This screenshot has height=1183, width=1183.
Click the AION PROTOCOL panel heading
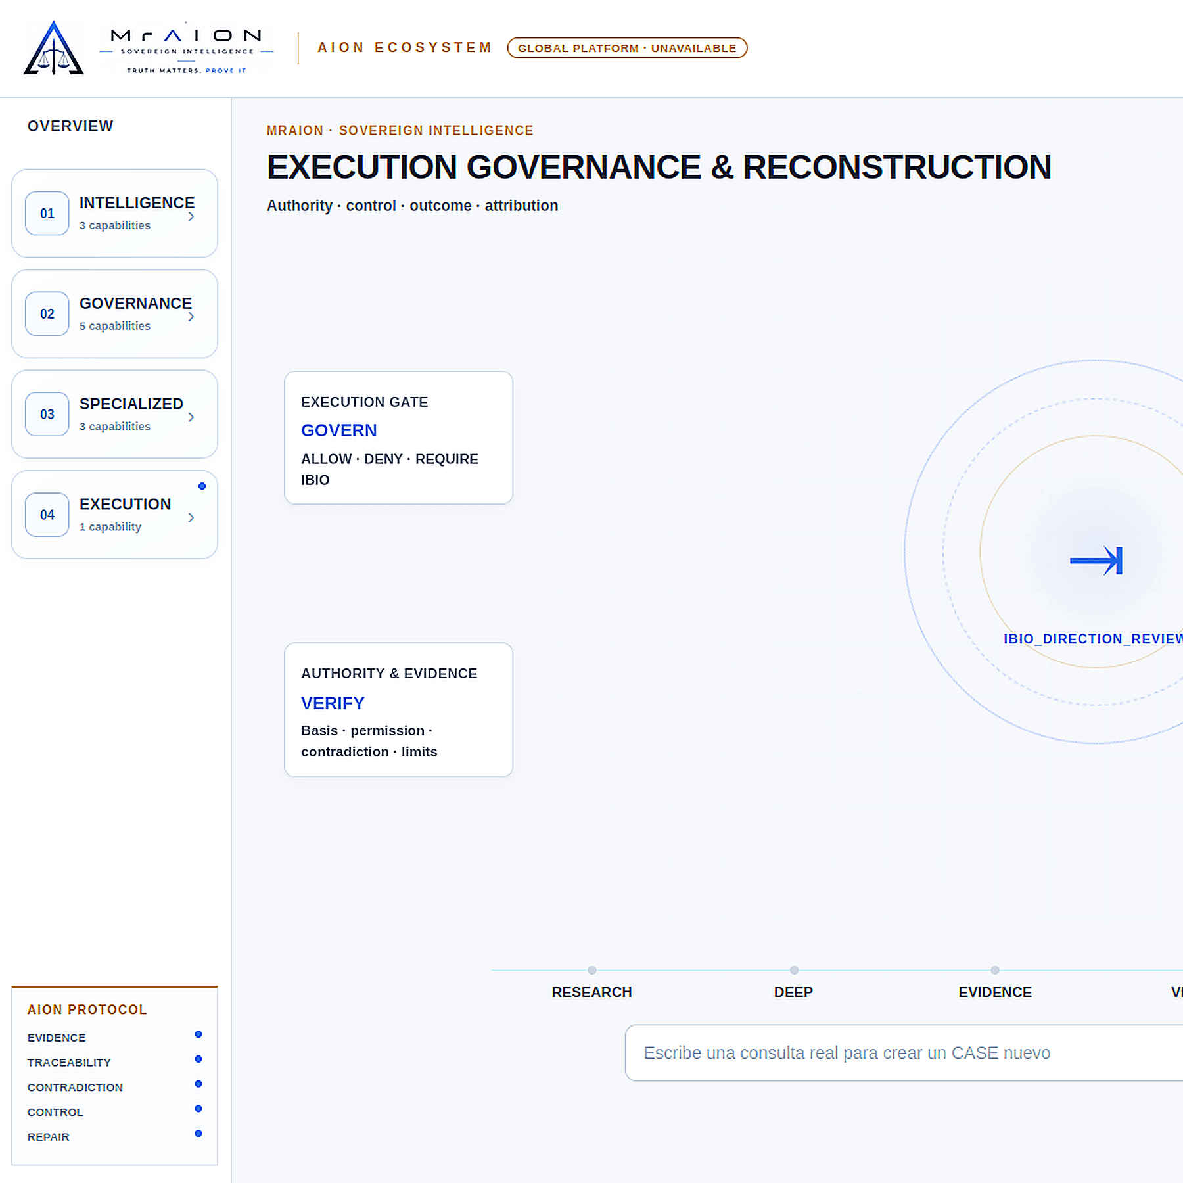(87, 1009)
